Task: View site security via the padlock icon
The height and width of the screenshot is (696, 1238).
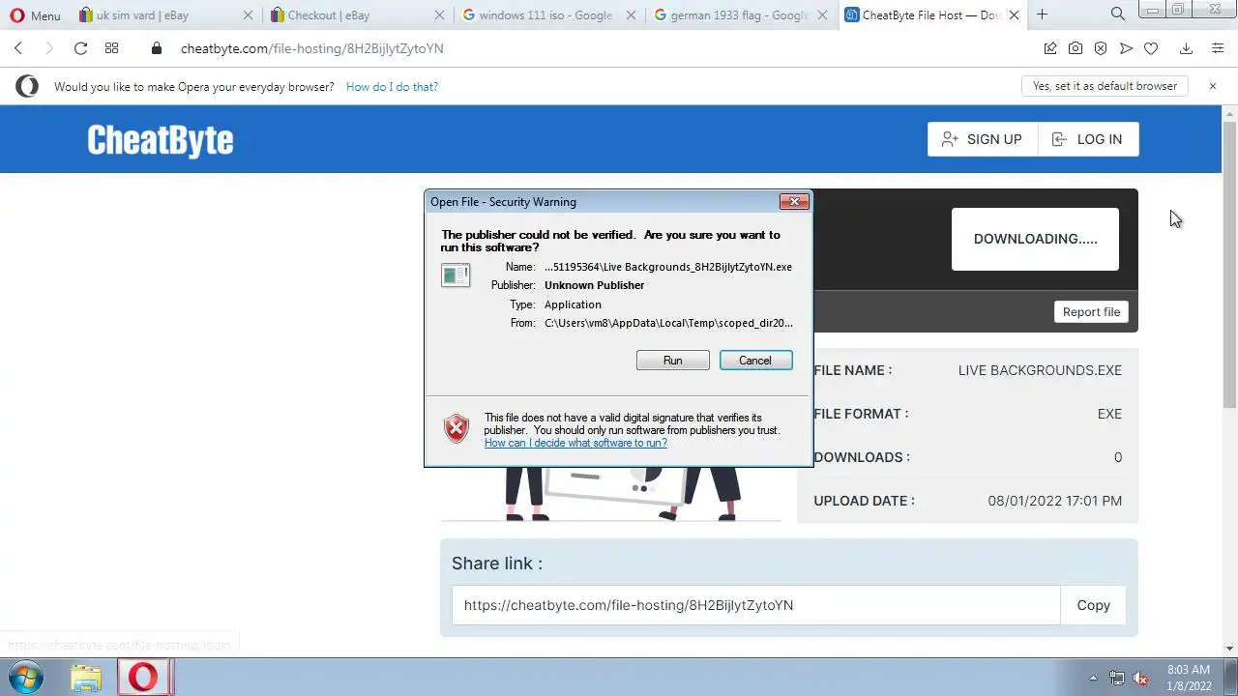Action: (157, 48)
